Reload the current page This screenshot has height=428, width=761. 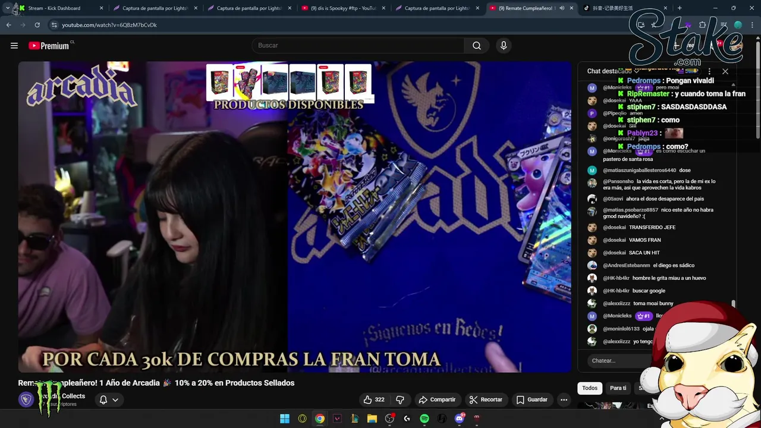[x=37, y=25]
